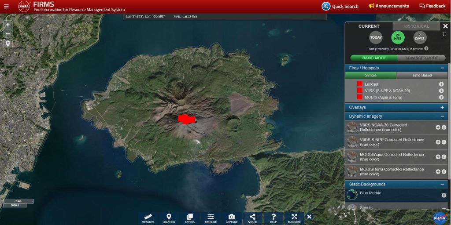Open the Layers panel icon
Image resolution: width=451 pixels, height=225 pixels.
pyautogui.click(x=190, y=218)
